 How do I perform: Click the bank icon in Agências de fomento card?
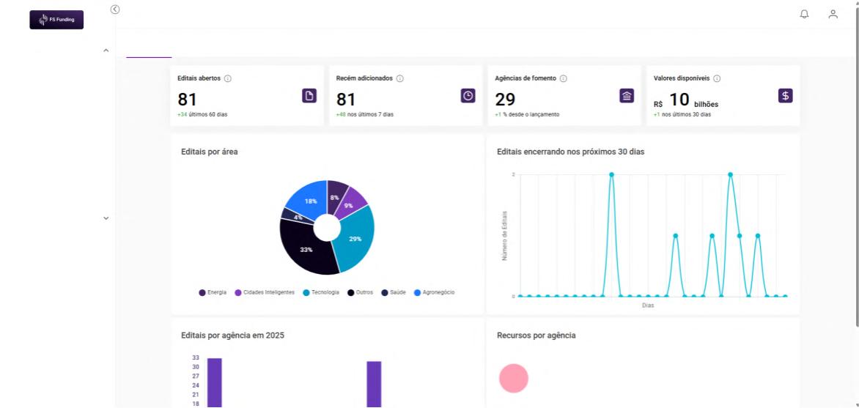pos(627,96)
